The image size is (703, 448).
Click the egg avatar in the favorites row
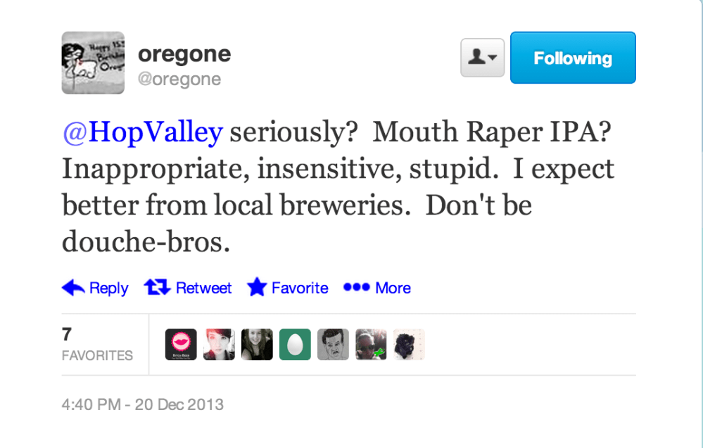[x=295, y=344]
